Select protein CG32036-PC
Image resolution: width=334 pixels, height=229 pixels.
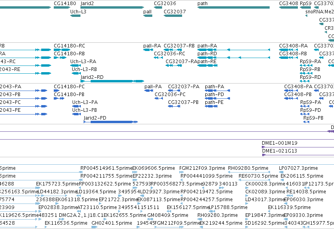159,98
